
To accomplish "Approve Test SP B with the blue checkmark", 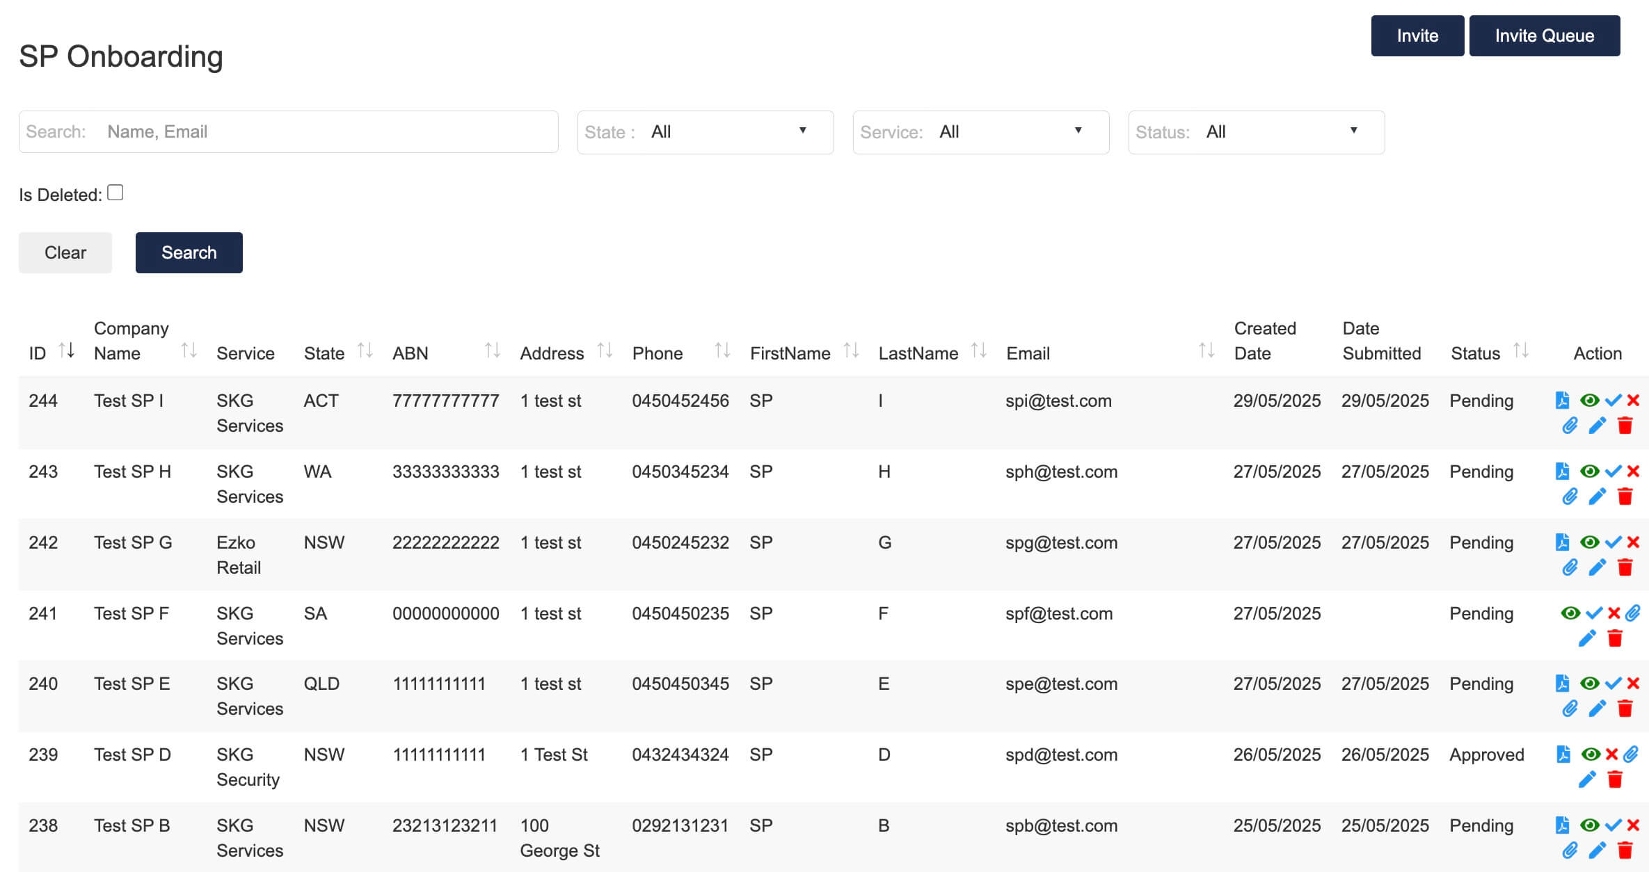I will click(x=1613, y=825).
